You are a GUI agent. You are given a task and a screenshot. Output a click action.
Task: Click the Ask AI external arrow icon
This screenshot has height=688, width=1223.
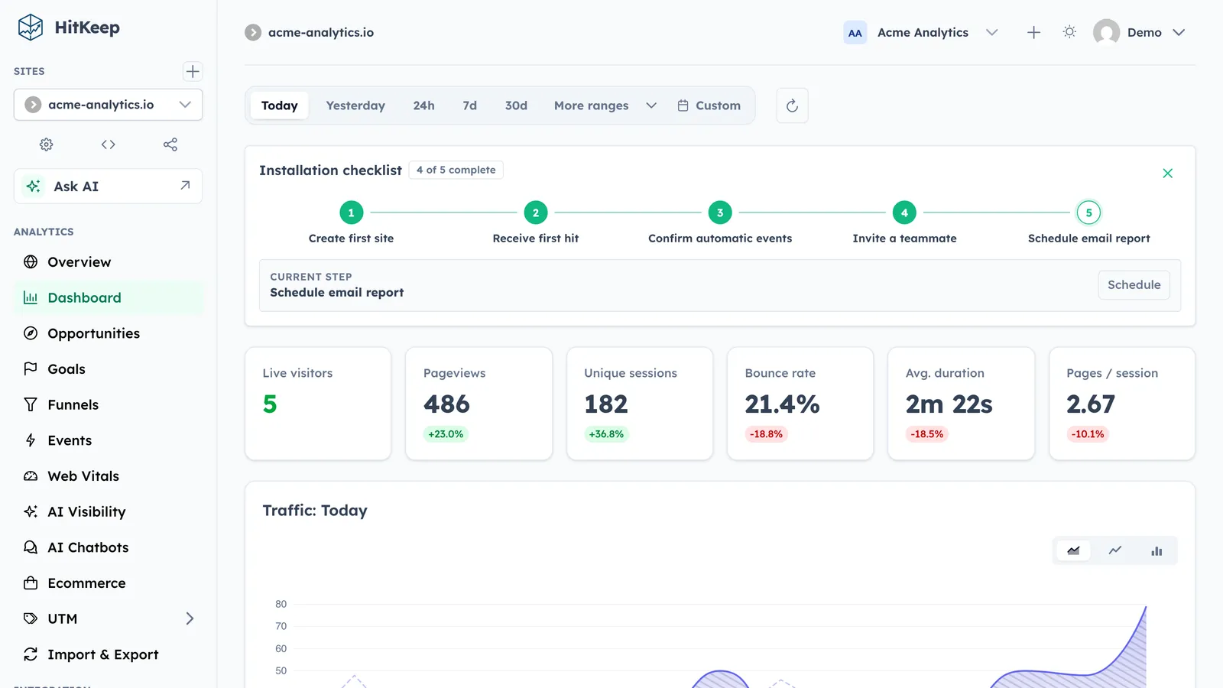pyautogui.click(x=185, y=186)
